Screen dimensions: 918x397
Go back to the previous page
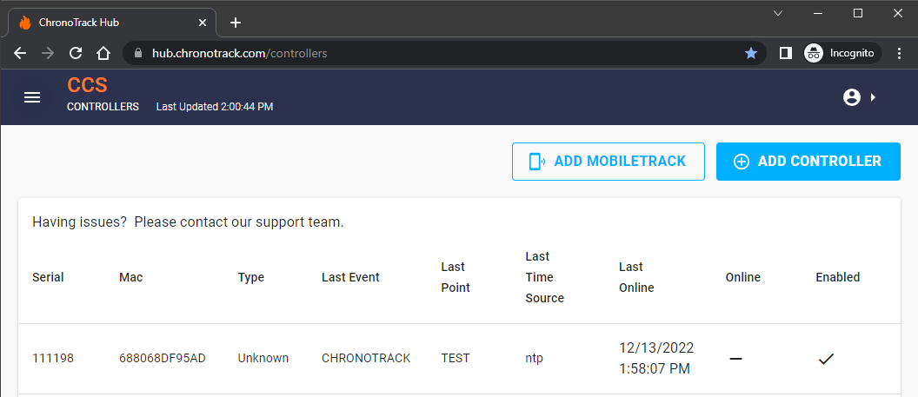[20, 53]
